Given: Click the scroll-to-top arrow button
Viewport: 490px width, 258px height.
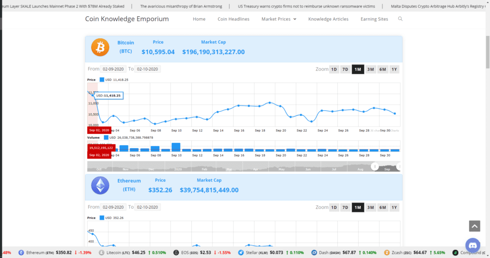Looking at the screenshot, I should (474, 226).
